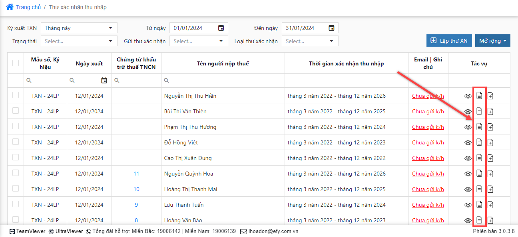The image size is (518, 237).
Task: Expand the Trạng thái dropdown
Action: click(x=79, y=41)
